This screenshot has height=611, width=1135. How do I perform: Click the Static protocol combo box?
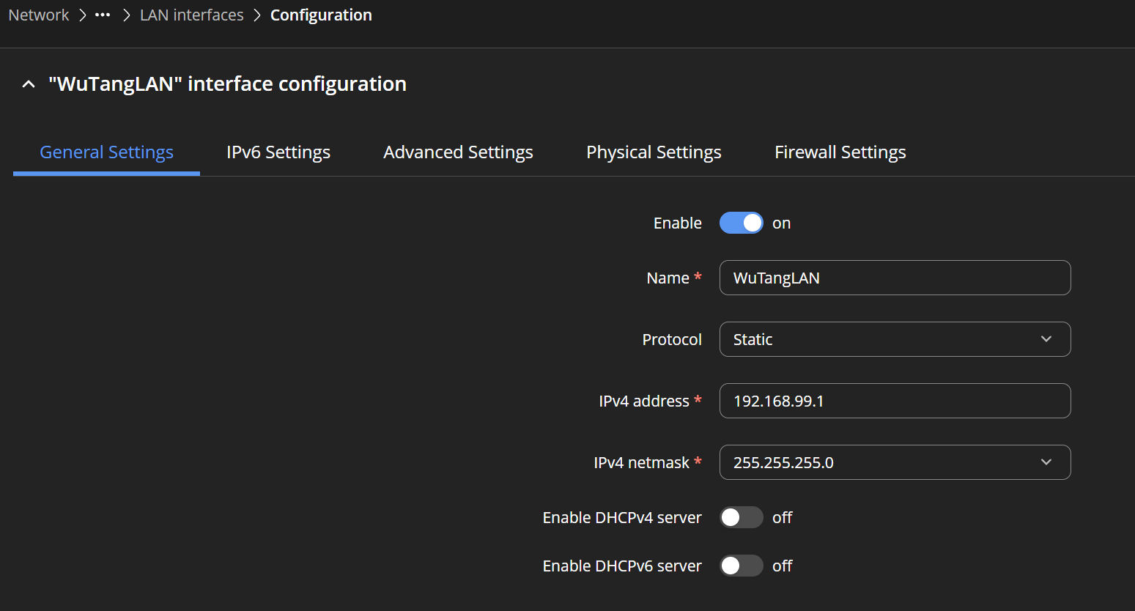click(895, 339)
